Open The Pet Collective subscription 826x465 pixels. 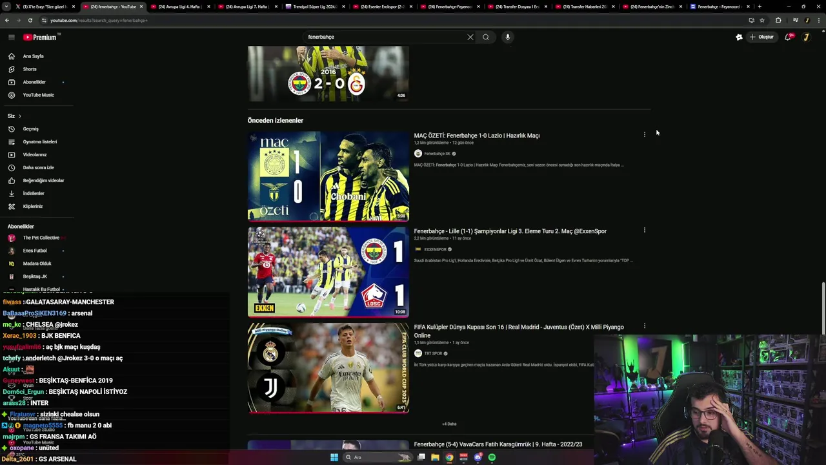tap(41, 238)
